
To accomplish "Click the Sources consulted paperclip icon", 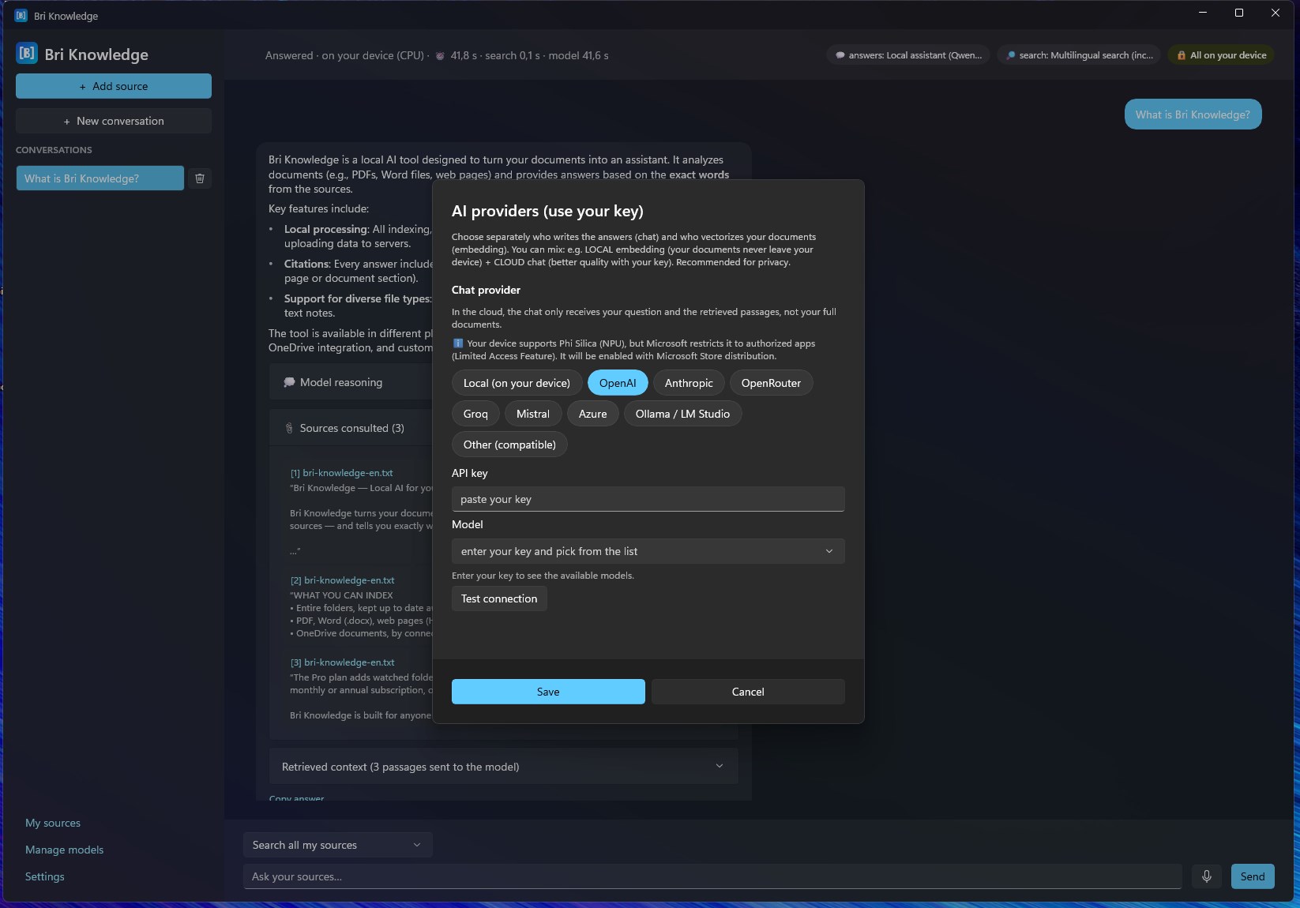I will coord(289,428).
